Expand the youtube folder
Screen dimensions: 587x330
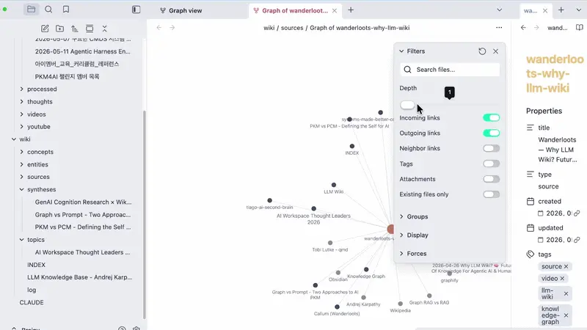coord(22,126)
